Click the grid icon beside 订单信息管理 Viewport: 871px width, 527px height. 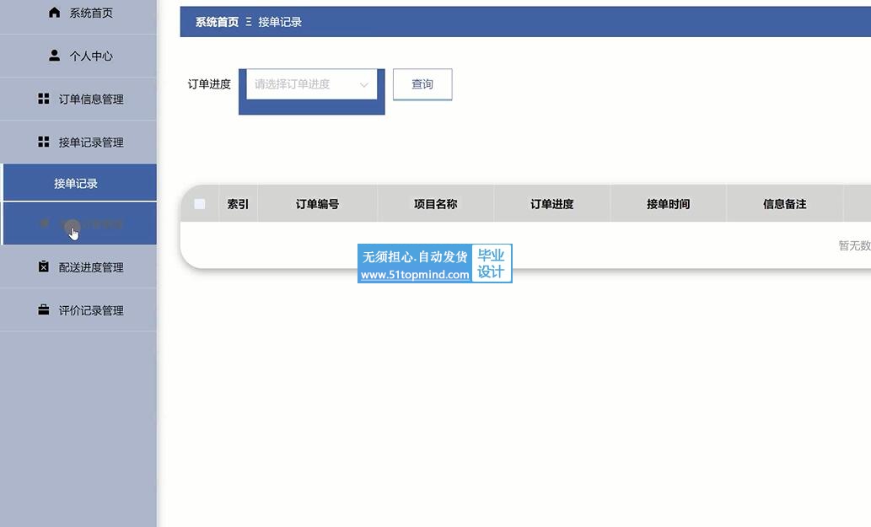[43, 99]
